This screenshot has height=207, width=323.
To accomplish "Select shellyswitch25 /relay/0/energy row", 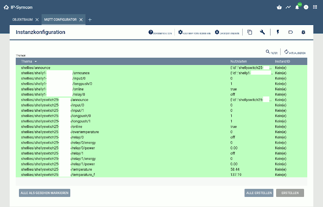I will [161, 142].
